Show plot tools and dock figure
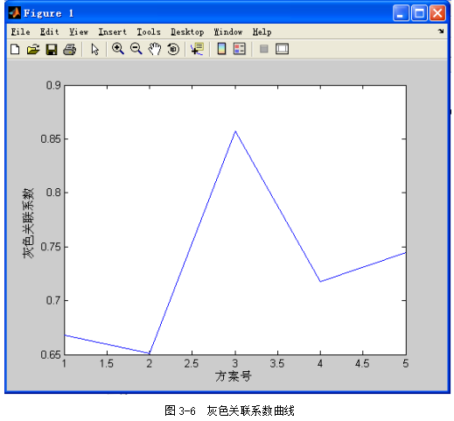This screenshot has width=454, height=421. tap(282, 49)
